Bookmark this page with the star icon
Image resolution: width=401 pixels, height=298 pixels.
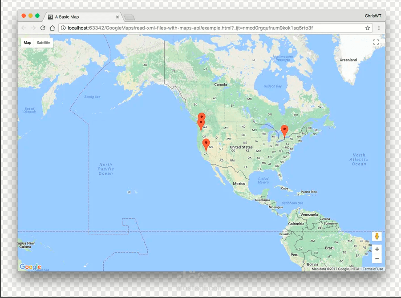click(368, 28)
